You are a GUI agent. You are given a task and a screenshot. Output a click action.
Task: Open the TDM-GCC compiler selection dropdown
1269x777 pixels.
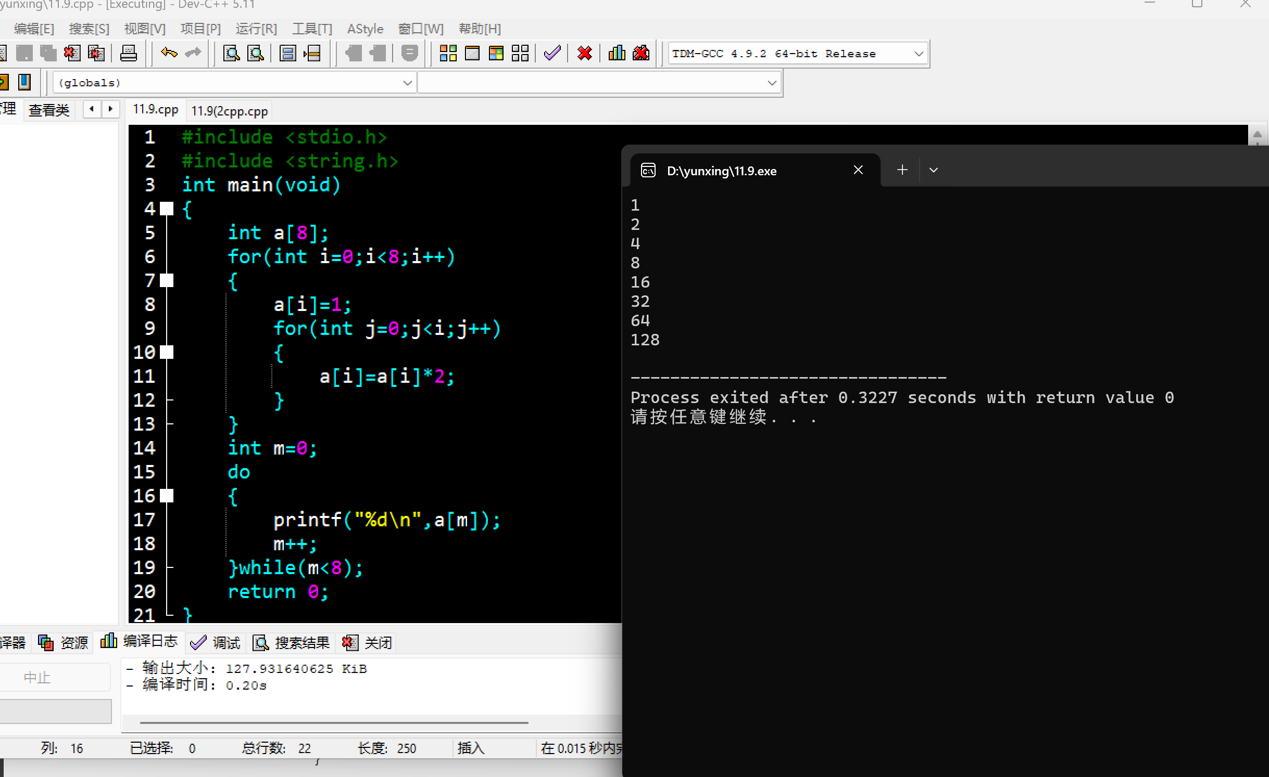click(x=919, y=54)
